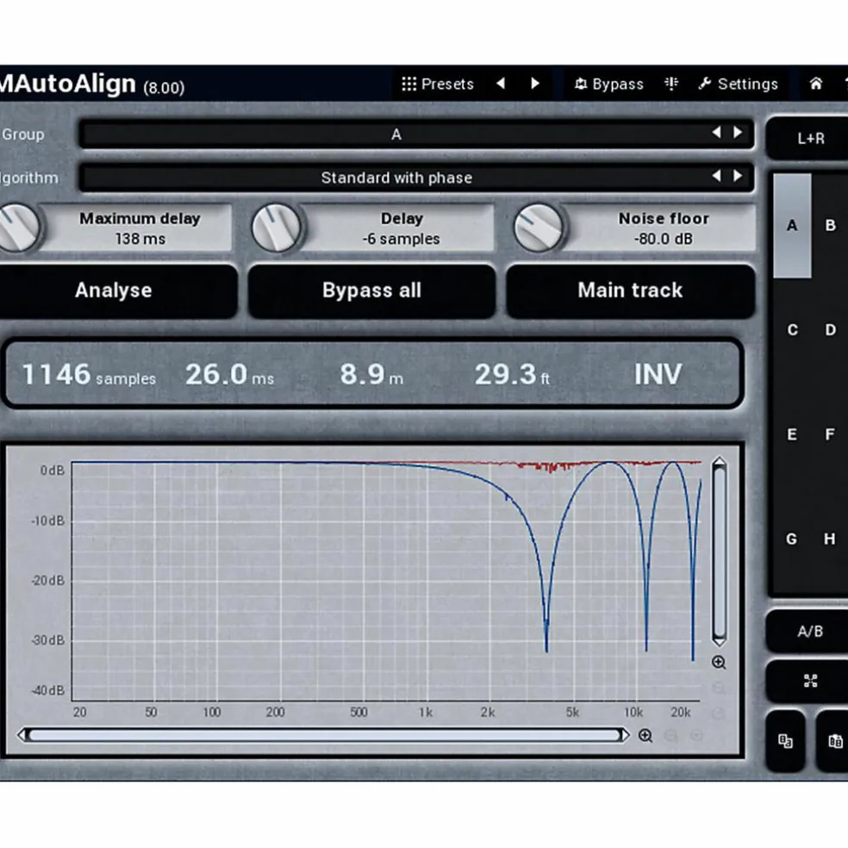848x848 pixels.
Task: Toggle the Main track button
Action: 631,291
